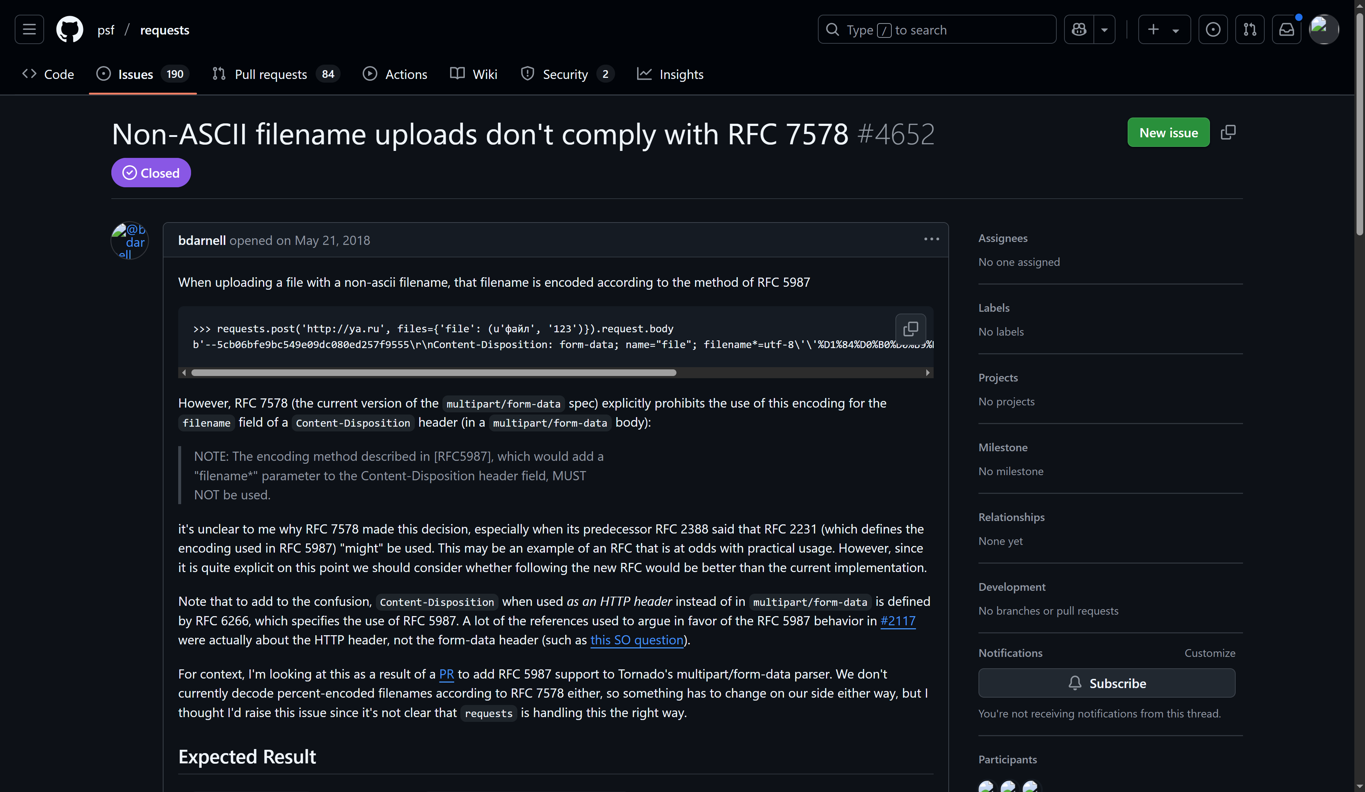Screen dimensions: 1365x792
Task: Open the linked issue #2117
Action: coord(898,621)
